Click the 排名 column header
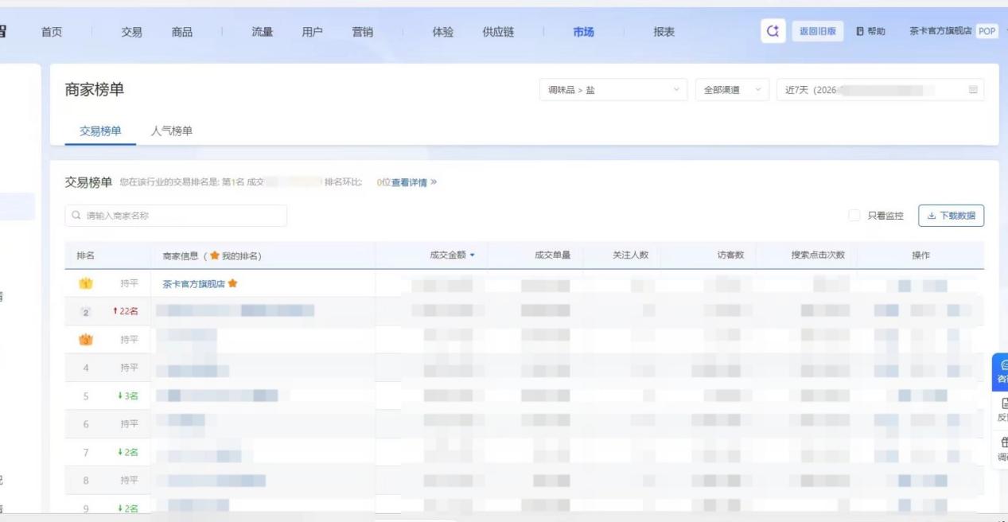This screenshot has width=1008, height=522. coord(85,255)
